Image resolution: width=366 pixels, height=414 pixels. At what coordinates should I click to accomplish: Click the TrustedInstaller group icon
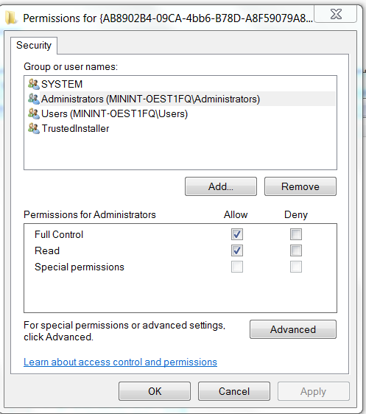(34, 128)
